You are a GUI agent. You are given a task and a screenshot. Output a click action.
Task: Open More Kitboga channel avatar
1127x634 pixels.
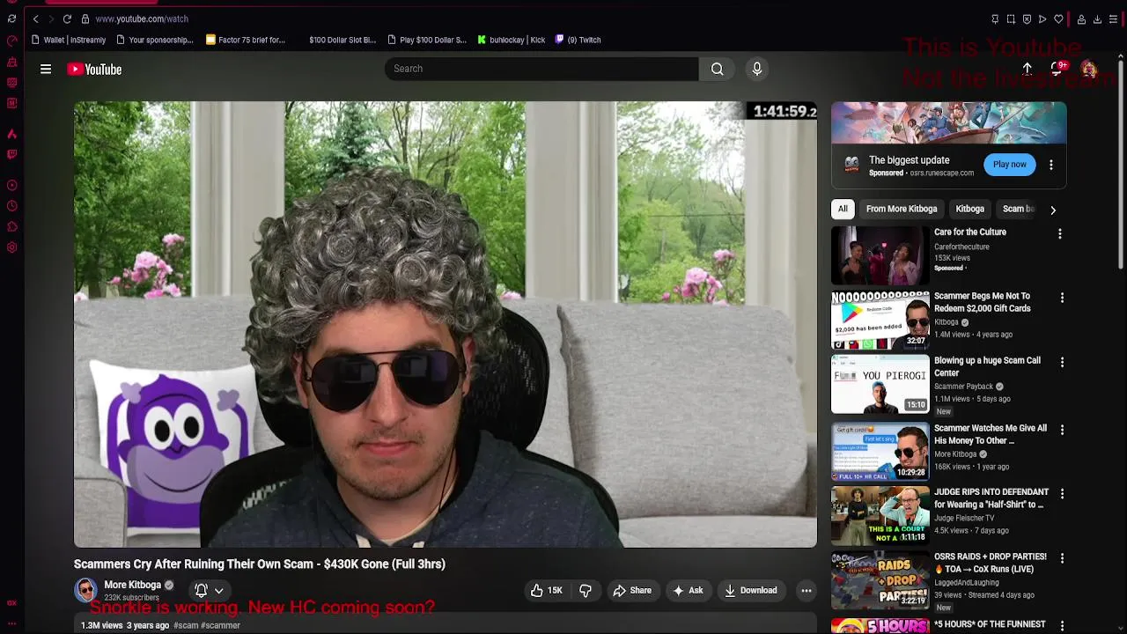85,590
